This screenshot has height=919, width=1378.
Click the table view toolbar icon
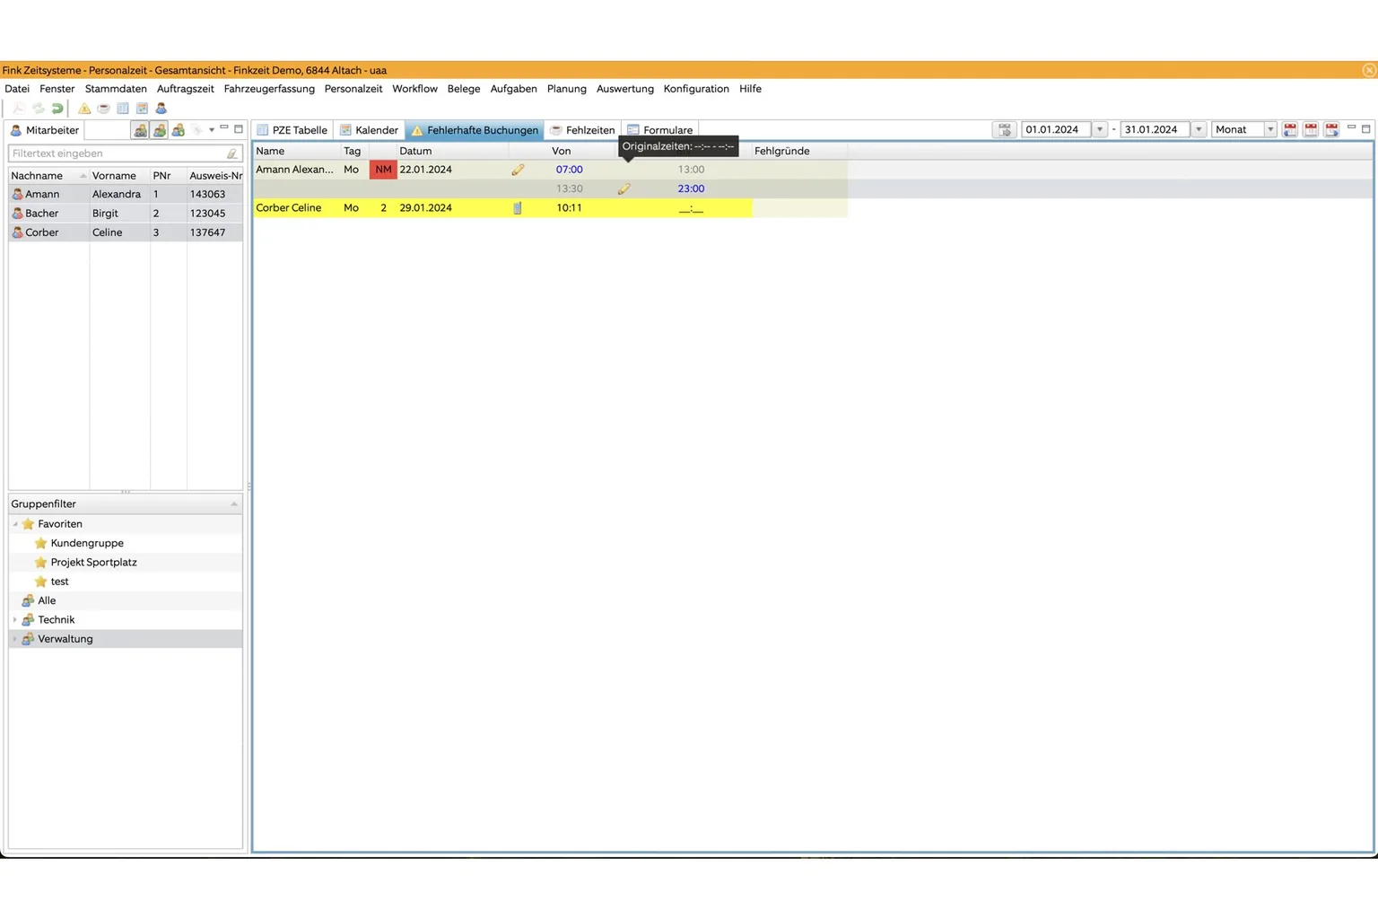click(x=123, y=109)
